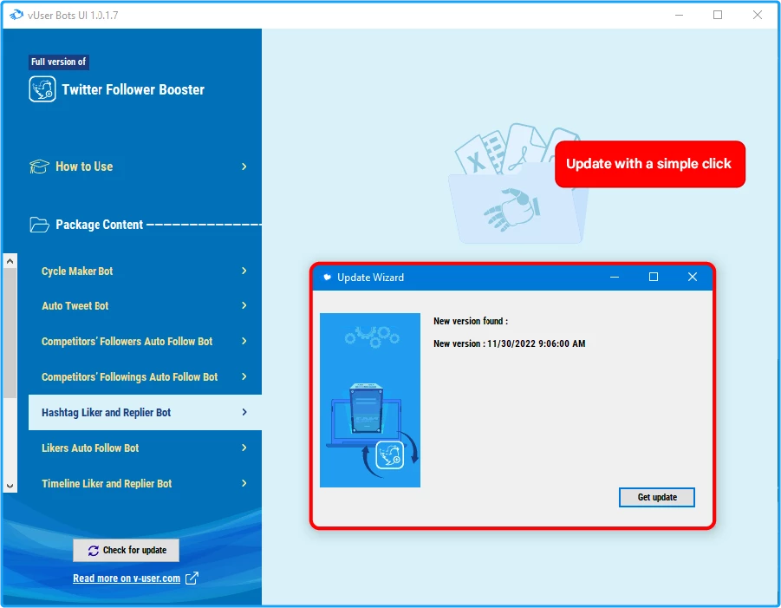Click the external link icon beside v-user.com

tap(192, 579)
